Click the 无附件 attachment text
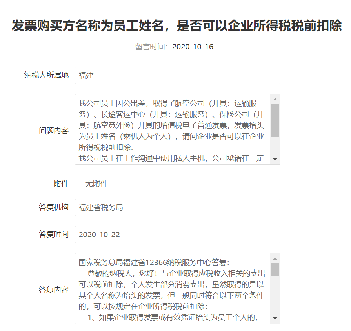The height and width of the screenshot is (331, 351). [x=96, y=183]
